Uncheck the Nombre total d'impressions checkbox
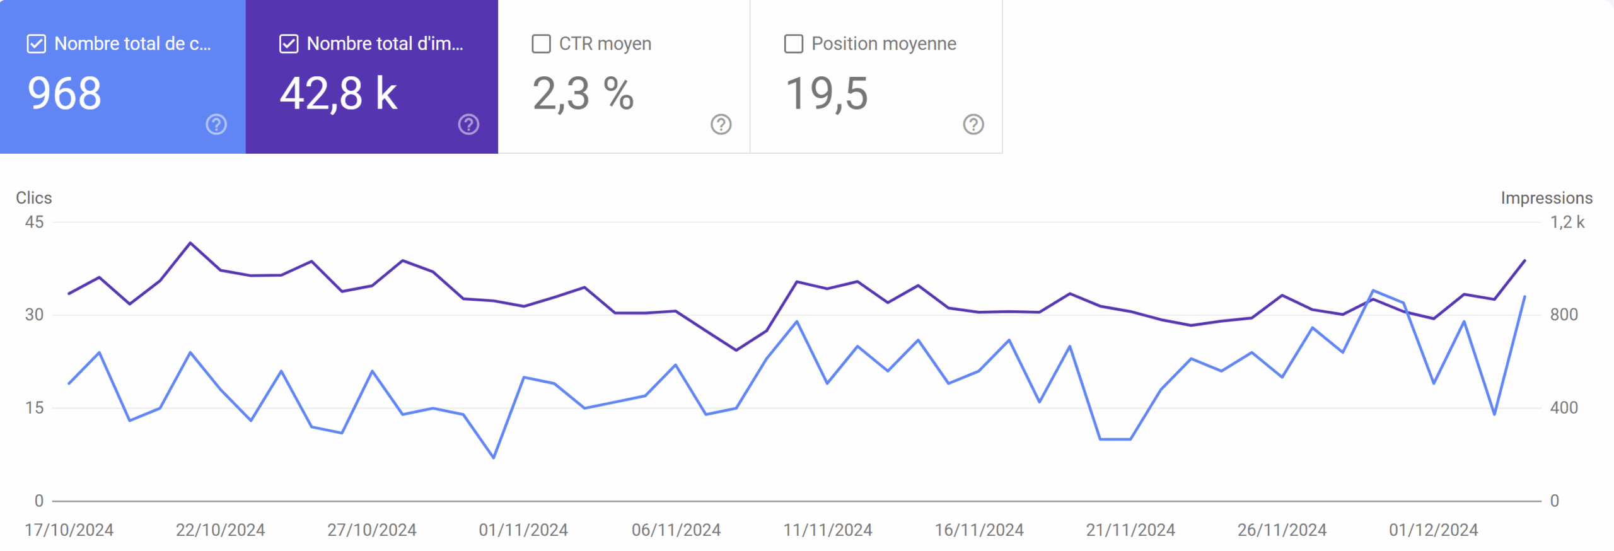1614x551 pixels. 289,44
